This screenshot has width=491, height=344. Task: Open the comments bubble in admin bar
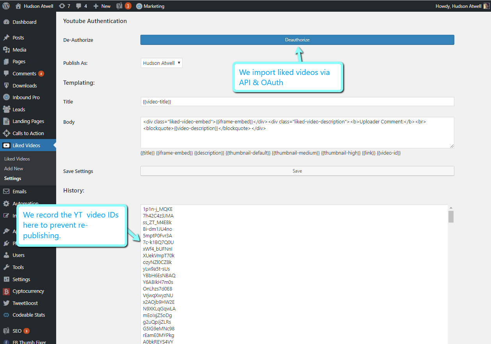[x=79, y=6]
